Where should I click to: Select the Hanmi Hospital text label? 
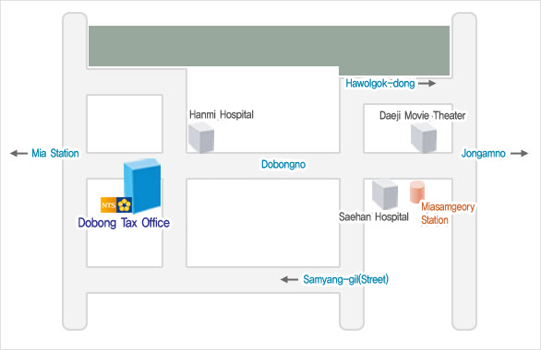click(x=222, y=114)
